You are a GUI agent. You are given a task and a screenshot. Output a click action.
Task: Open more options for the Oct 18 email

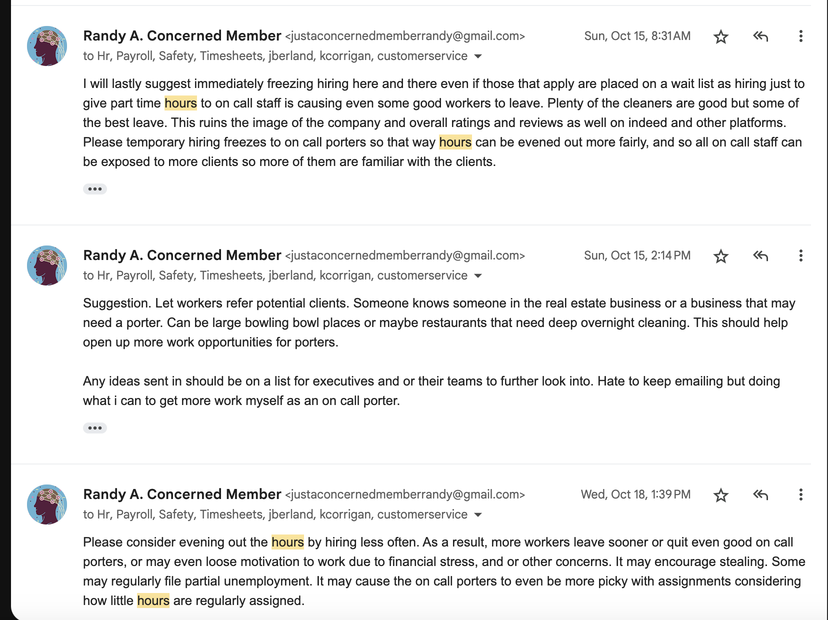pyautogui.click(x=800, y=495)
